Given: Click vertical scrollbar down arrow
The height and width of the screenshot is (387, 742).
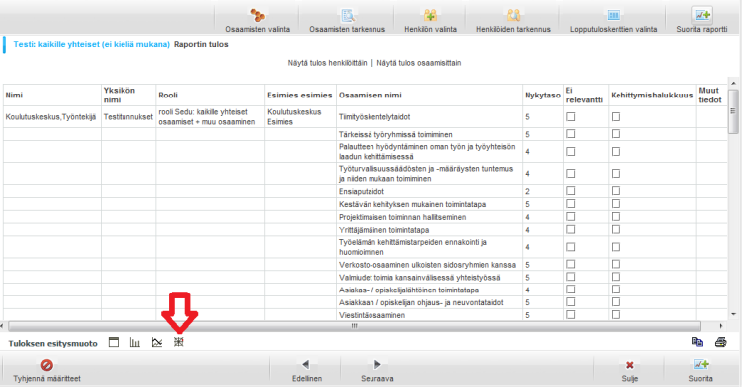Looking at the screenshot, I should 733,314.
